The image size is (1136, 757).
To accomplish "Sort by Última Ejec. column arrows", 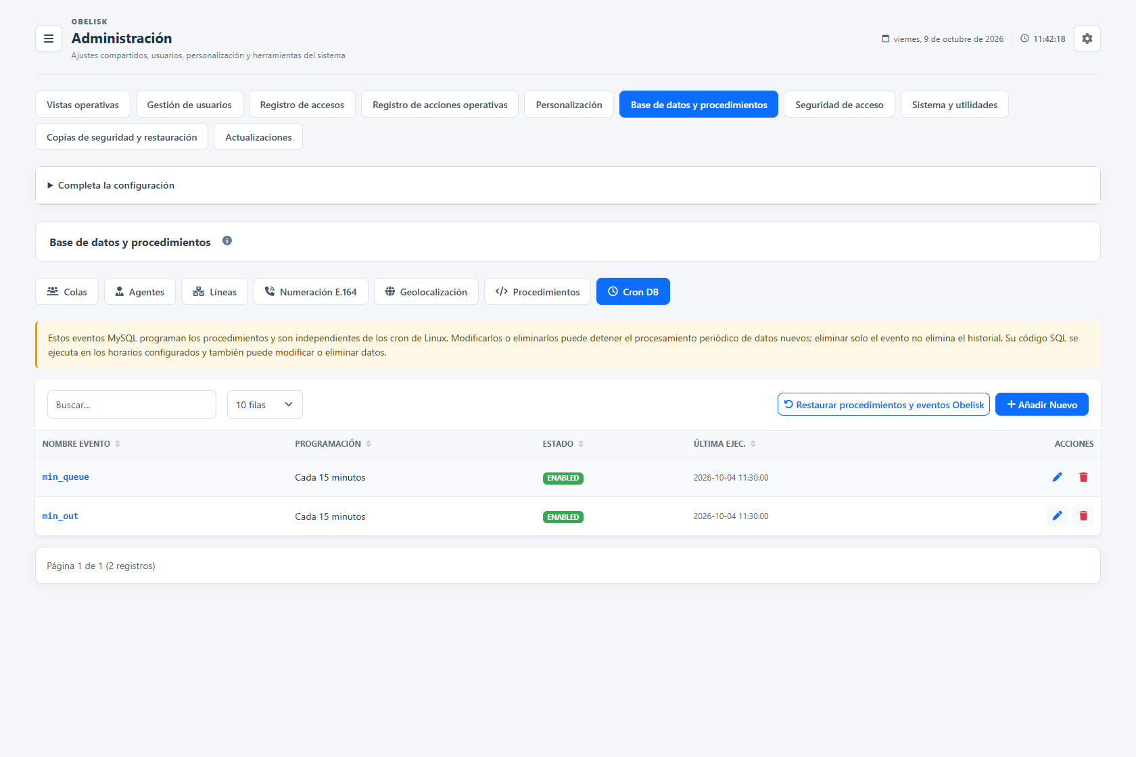I will [x=753, y=444].
